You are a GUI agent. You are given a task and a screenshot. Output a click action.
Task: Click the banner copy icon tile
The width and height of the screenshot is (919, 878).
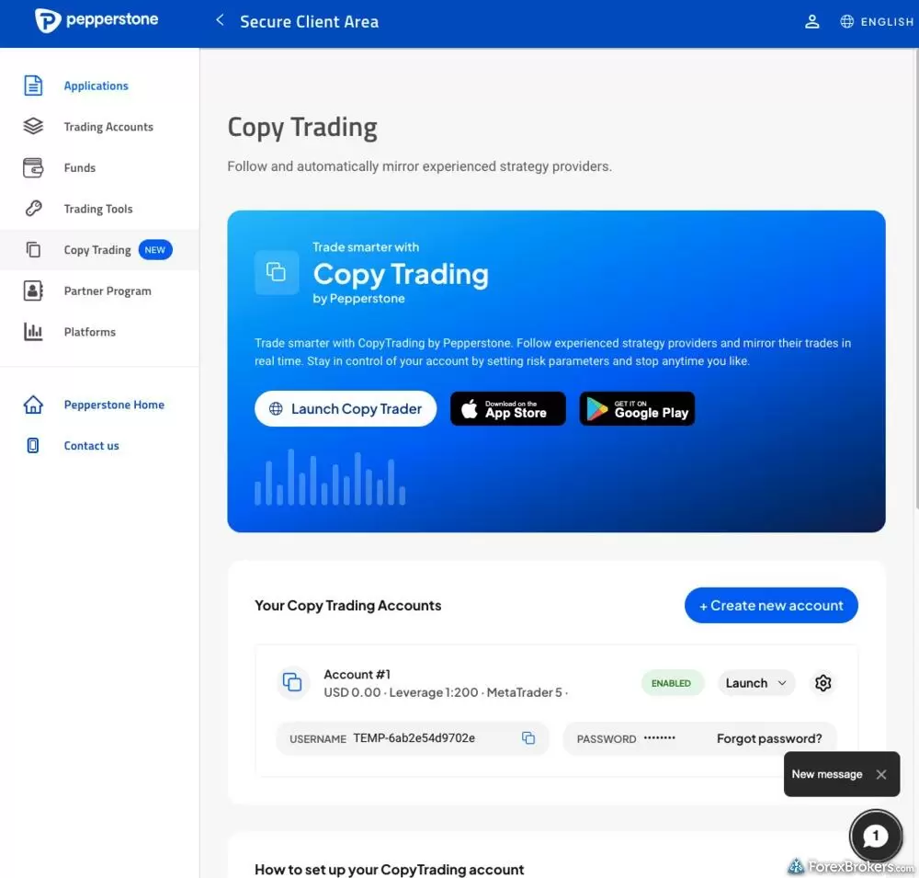276,272
